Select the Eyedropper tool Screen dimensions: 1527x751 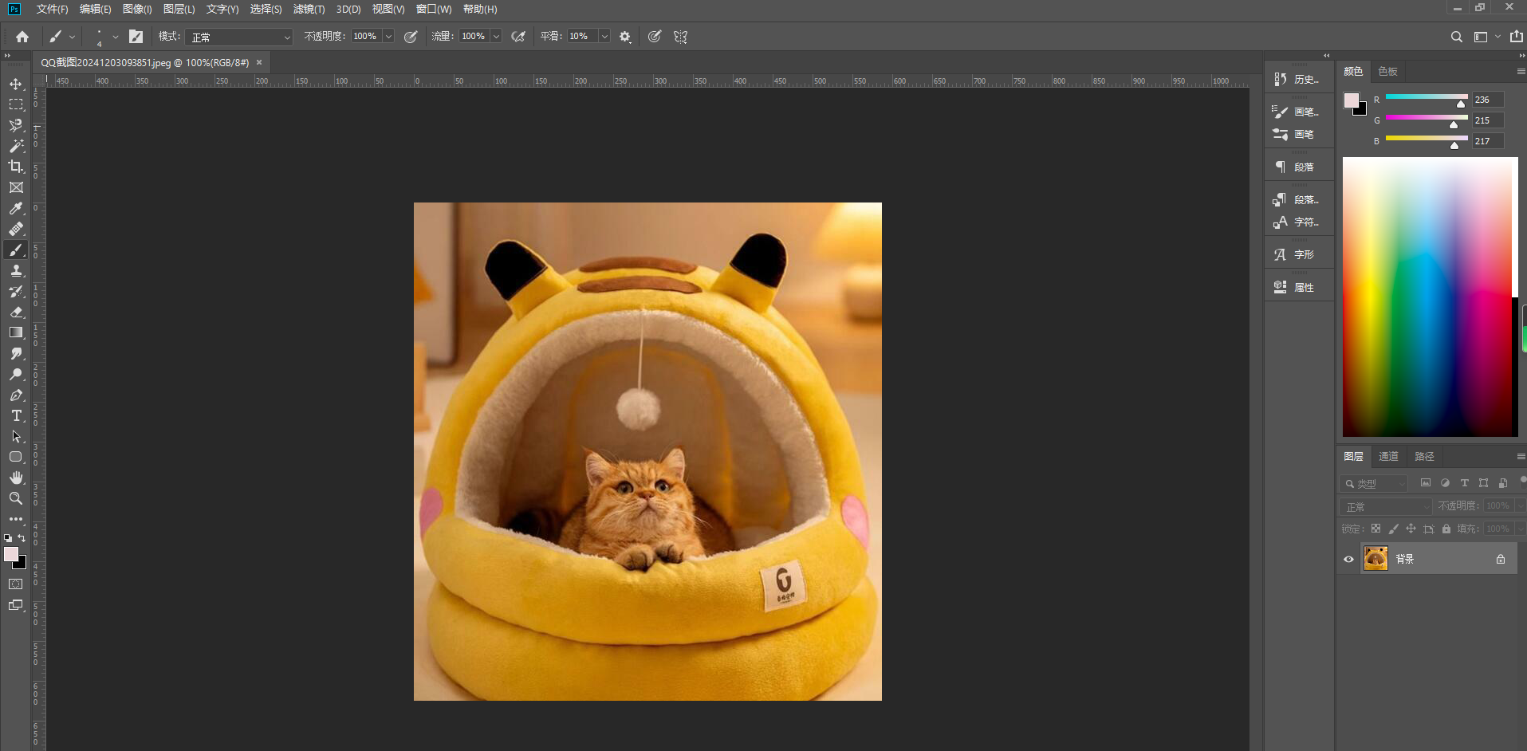tap(16, 208)
